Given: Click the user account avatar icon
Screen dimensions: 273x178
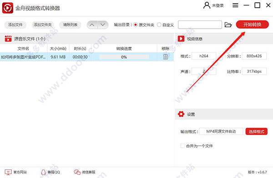Looking at the screenshot, I should click(x=207, y=5).
